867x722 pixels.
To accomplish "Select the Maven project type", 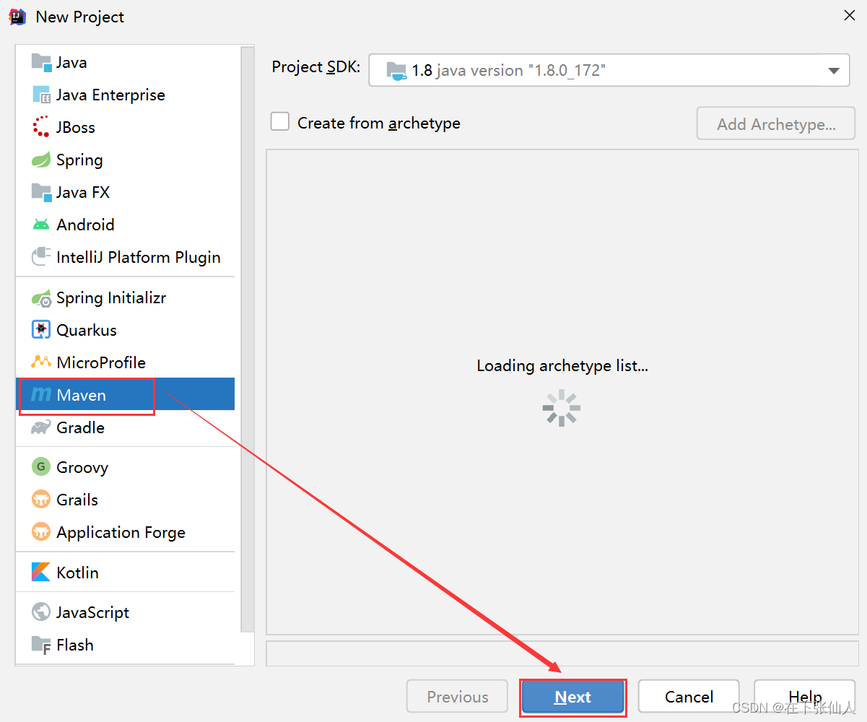I will [x=125, y=395].
